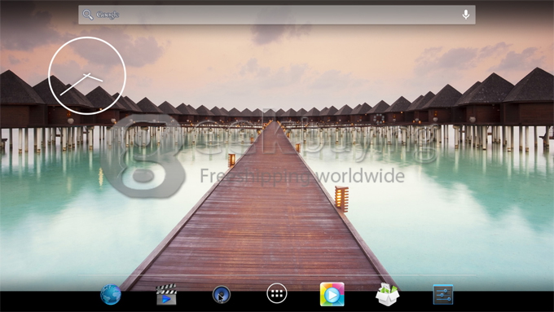Image resolution: width=554 pixels, height=312 pixels.
Task: Tap the magnifier search icon
Action: tap(88, 15)
